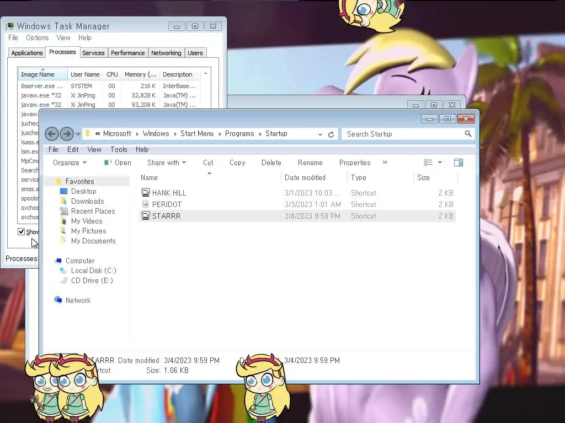Click Programs in the address breadcrumb

pyautogui.click(x=239, y=133)
